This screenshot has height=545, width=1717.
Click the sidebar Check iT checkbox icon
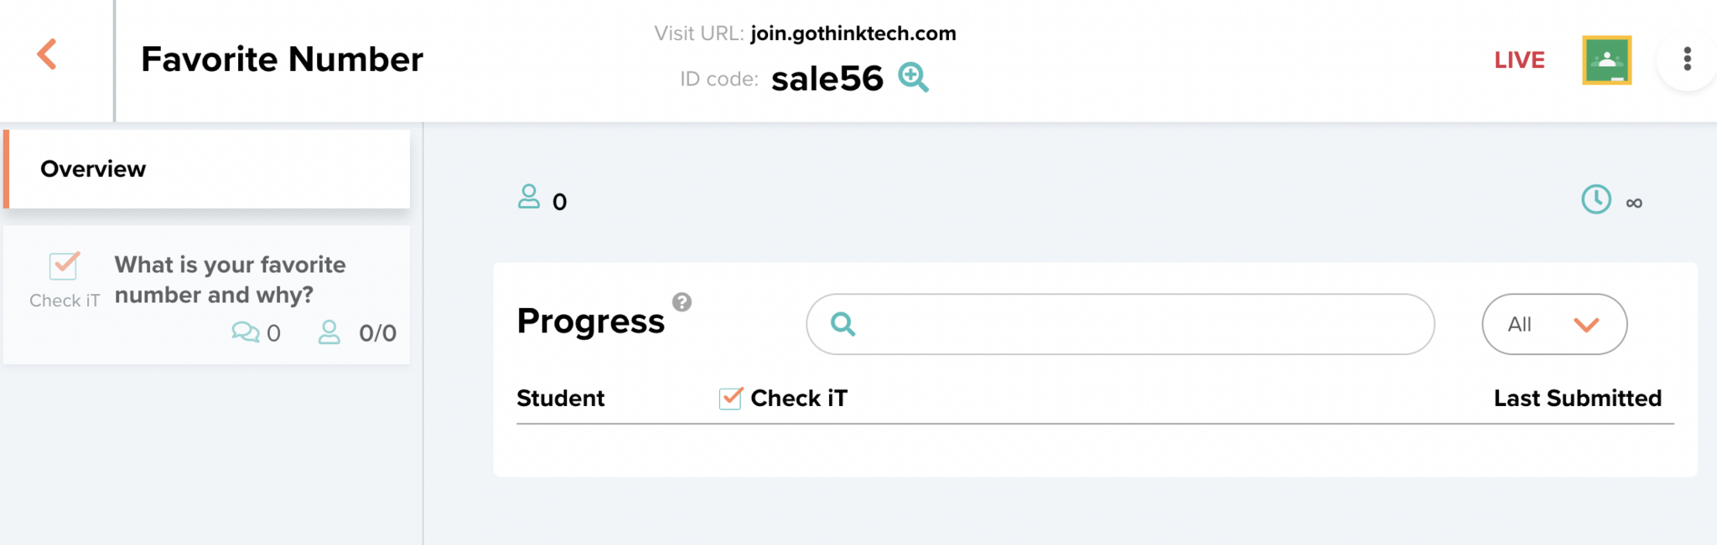(x=64, y=266)
